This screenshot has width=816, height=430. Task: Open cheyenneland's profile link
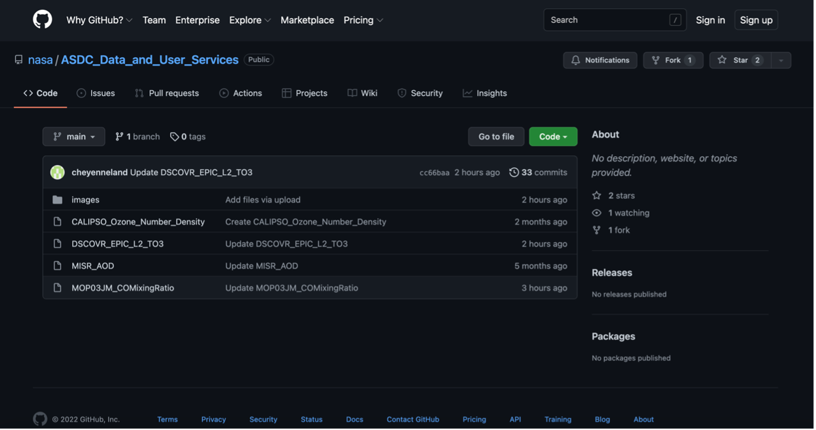[x=100, y=172]
